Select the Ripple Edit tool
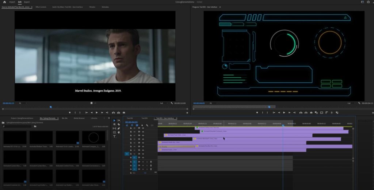The height and width of the screenshot is (190, 374). pos(114,124)
